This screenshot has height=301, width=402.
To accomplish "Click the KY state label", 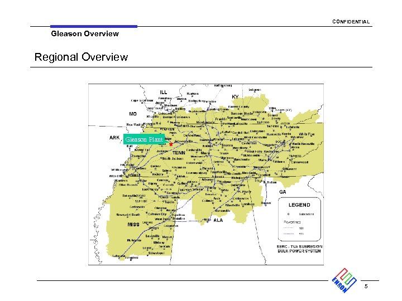I will click(235, 97).
